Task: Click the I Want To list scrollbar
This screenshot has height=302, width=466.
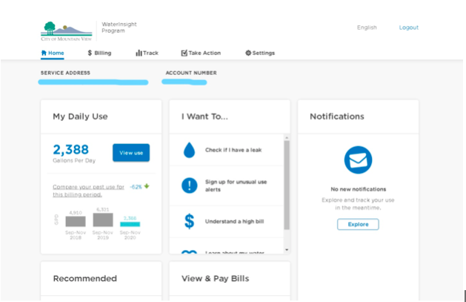Action: (287, 186)
